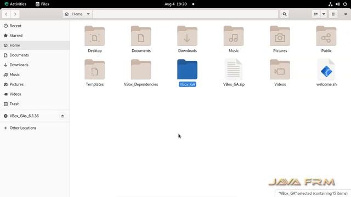Select the Public folder icon
Screen dimensions: 351x197
[326, 36]
